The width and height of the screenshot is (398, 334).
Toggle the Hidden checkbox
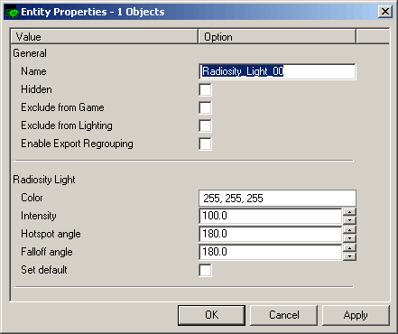coord(205,89)
